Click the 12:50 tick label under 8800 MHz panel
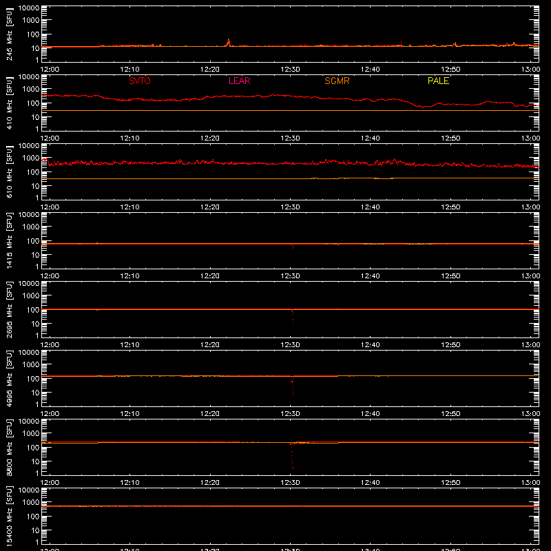This screenshot has height=551, width=551. click(x=450, y=483)
